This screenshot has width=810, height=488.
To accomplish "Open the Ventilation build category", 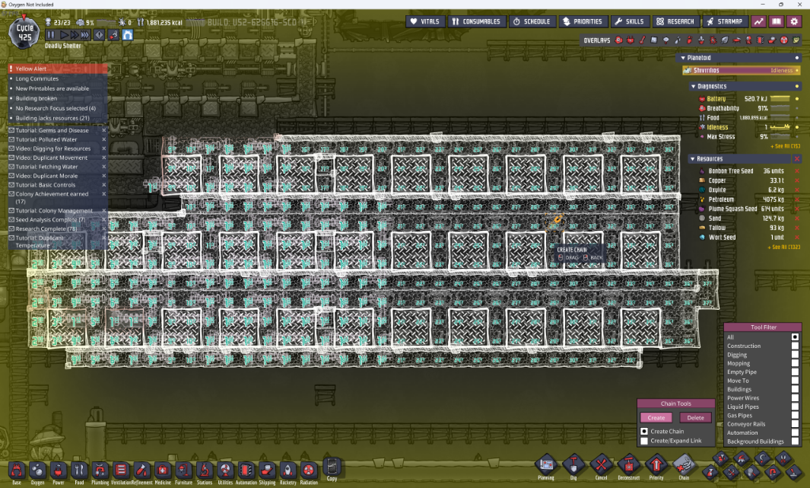I will (x=121, y=472).
